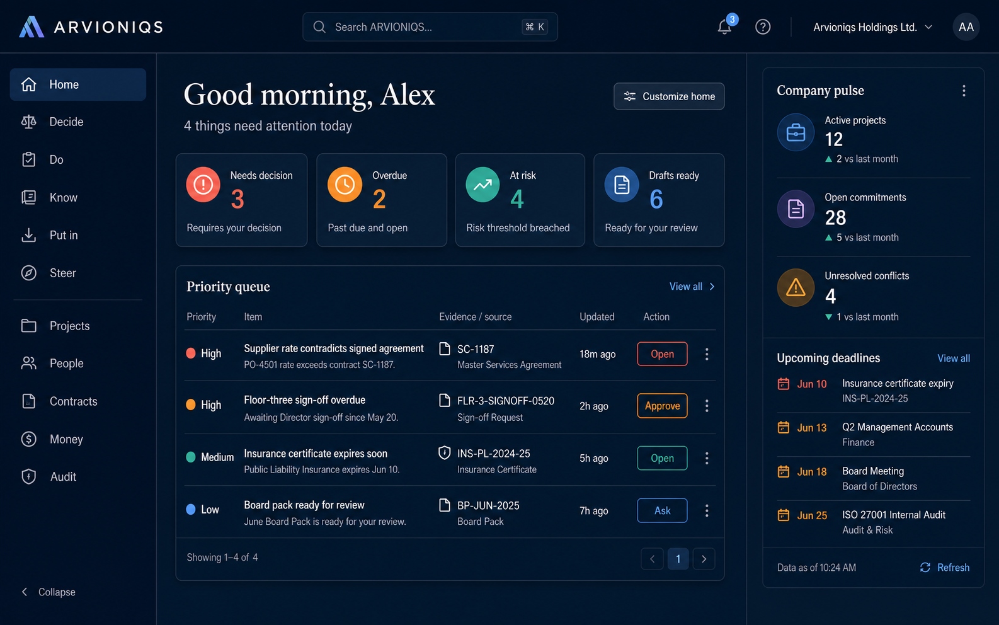Click the document icon beside BP-JUN-2025
Screen dimensions: 999x625
pyautogui.click(x=444, y=505)
